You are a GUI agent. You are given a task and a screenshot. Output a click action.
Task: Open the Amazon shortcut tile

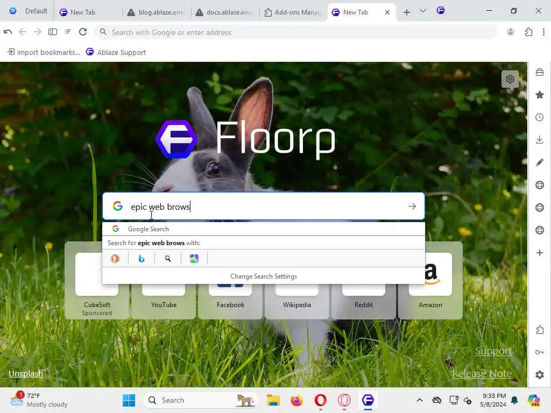point(430,281)
